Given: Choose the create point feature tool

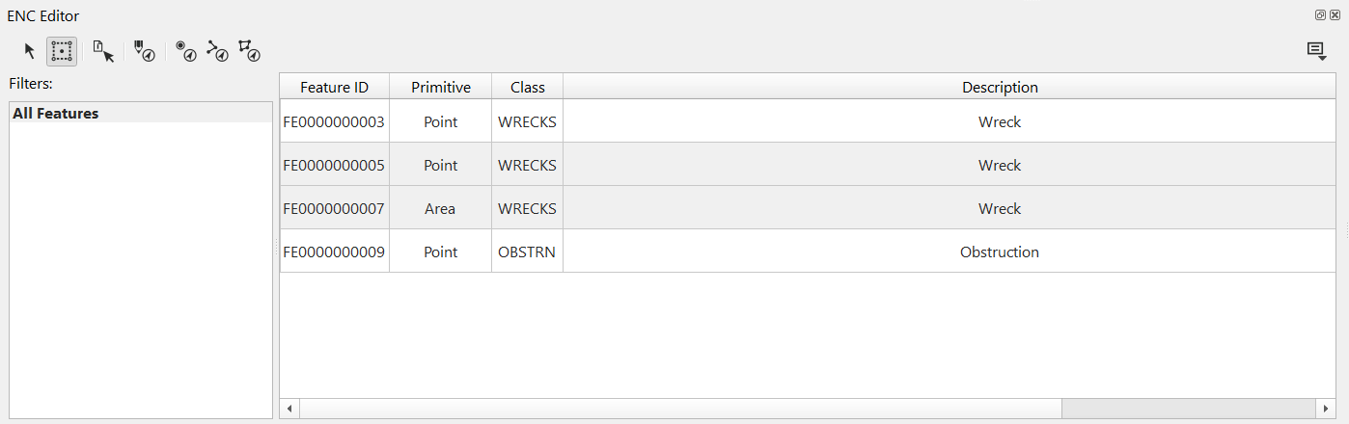Looking at the screenshot, I should pyautogui.click(x=186, y=51).
